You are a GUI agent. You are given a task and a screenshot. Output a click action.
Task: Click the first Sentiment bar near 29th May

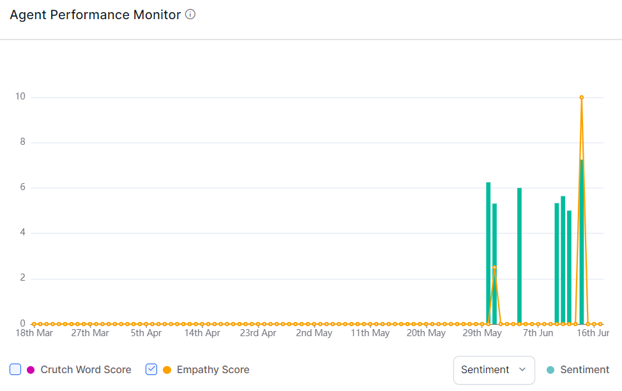(488, 255)
